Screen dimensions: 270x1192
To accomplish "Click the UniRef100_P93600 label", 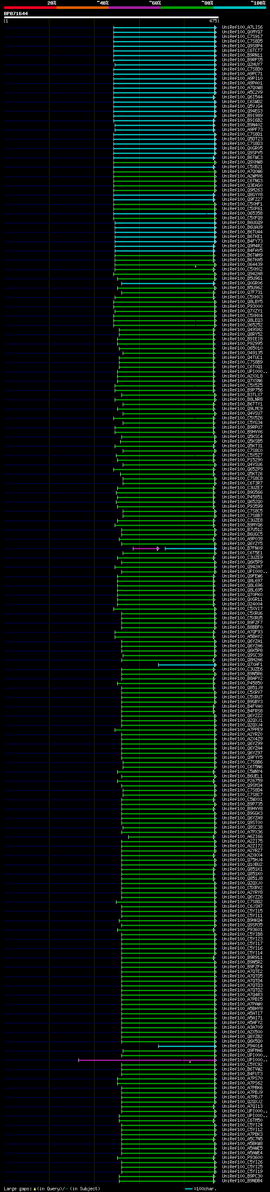I will [242, 1158].
